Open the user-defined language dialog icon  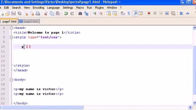pyautogui.click(x=141, y=13)
